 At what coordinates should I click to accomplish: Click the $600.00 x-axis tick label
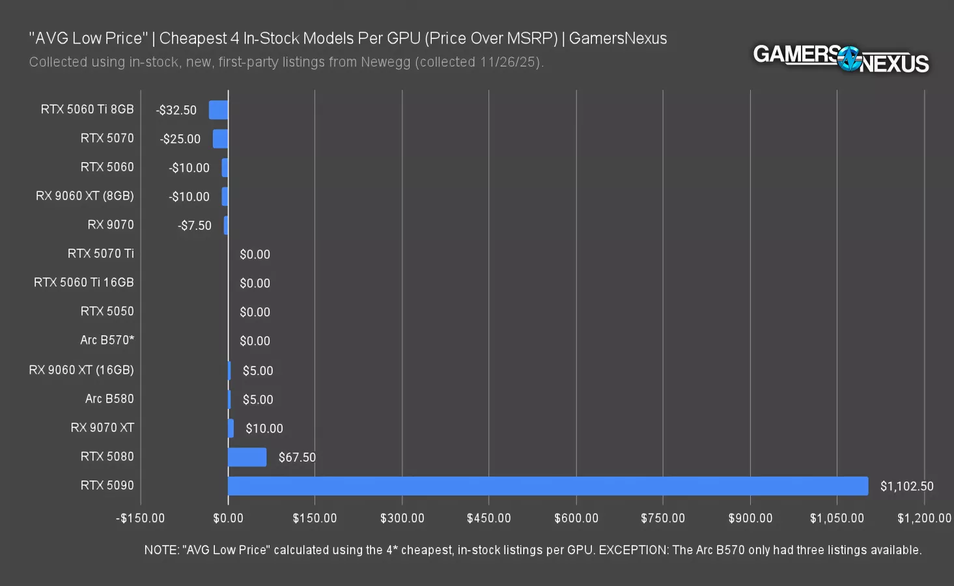(x=576, y=518)
